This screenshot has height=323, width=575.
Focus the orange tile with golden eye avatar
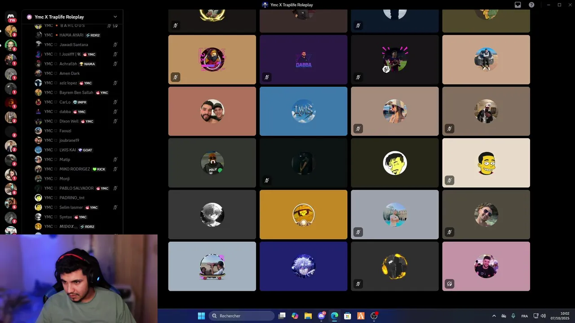pyautogui.click(x=303, y=214)
